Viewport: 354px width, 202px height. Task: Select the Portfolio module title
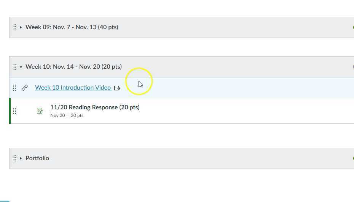pyautogui.click(x=37, y=158)
